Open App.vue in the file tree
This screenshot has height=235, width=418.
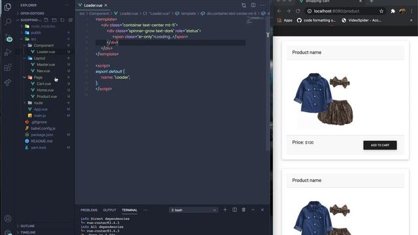40,109
